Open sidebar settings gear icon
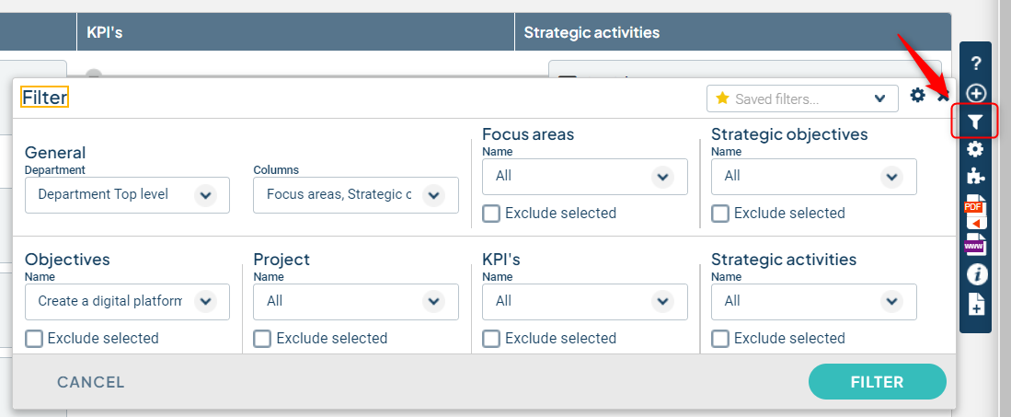Viewport: 1011px width, 417px height. 976,149
